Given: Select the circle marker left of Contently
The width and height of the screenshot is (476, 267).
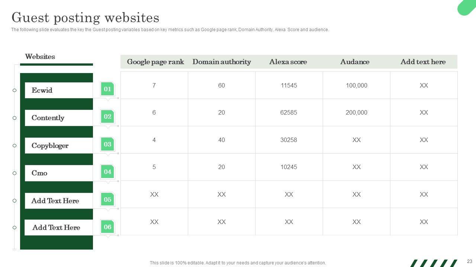Looking at the screenshot, I should pos(15,118).
